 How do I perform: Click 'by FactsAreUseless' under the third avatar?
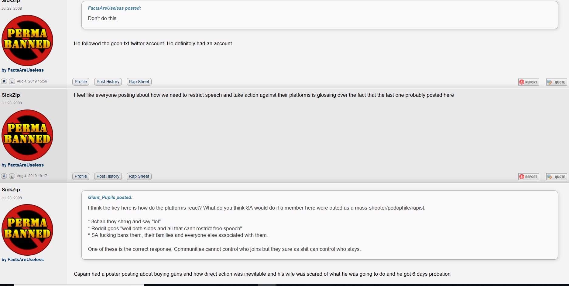click(x=23, y=260)
